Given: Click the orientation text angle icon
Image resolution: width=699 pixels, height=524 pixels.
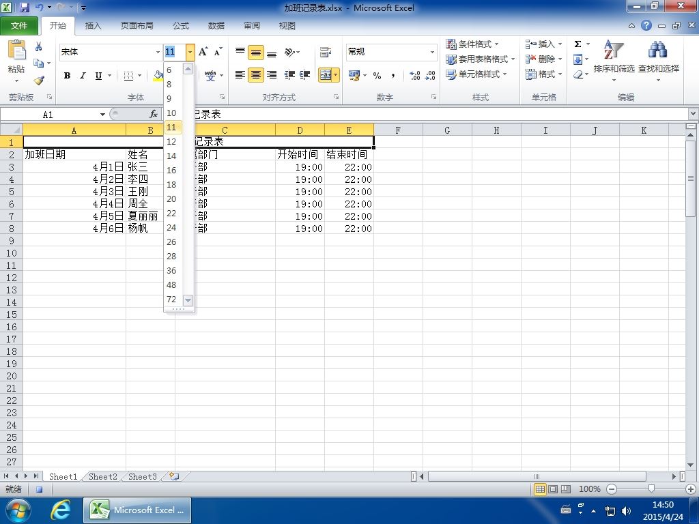Looking at the screenshot, I should coord(289,52).
